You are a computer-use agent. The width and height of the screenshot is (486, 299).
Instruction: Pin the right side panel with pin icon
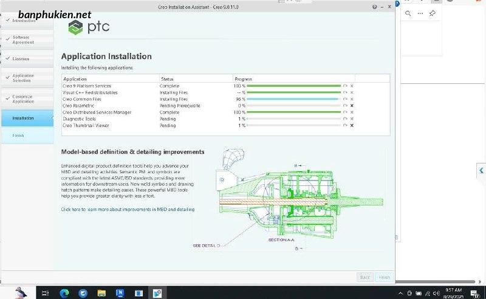(432, 13)
